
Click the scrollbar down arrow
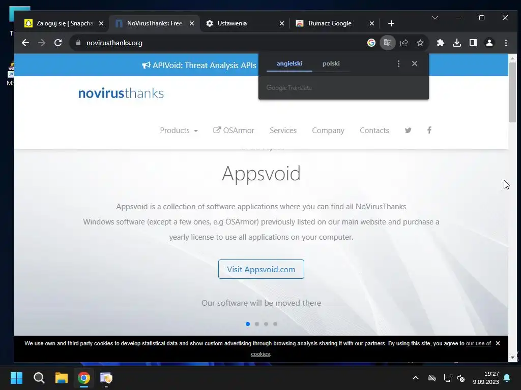(512, 357)
